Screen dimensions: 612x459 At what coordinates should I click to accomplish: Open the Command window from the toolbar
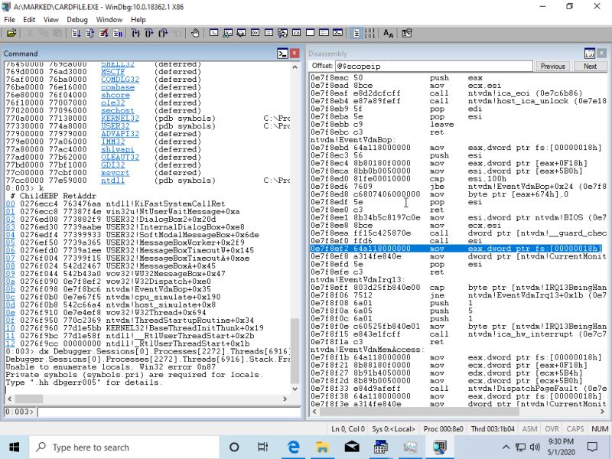click(x=213, y=34)
